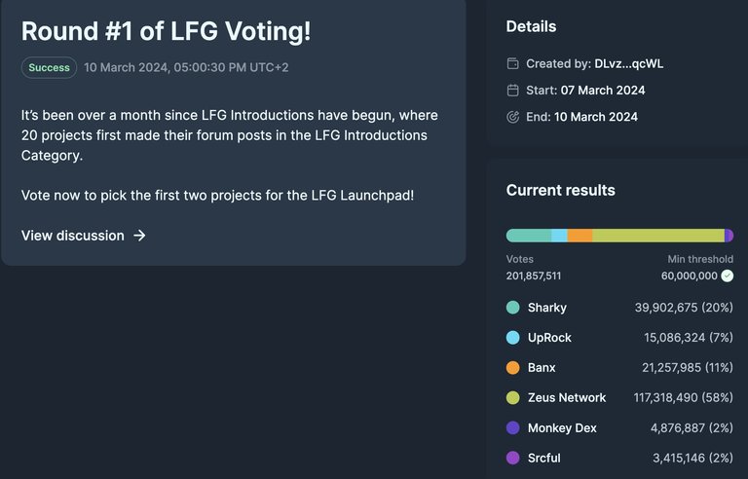
Task: Click the UpRock light blue dot
Action: pyautogui.click(x=513, y=337)
